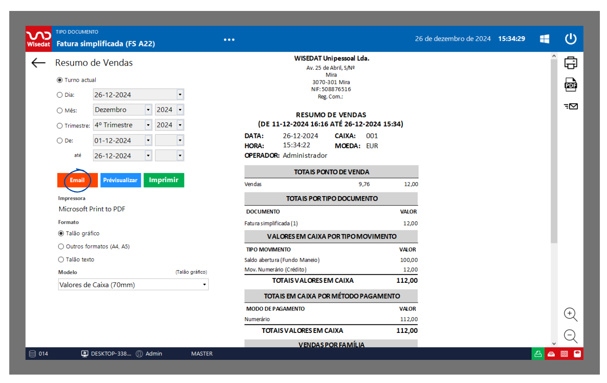Click the report preview vertical scrollbar
Viewport: 607px width, 383px height.
tap(554, 152)
